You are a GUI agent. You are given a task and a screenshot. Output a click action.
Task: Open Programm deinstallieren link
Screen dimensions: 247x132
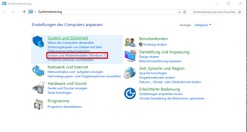pos(65,107)
